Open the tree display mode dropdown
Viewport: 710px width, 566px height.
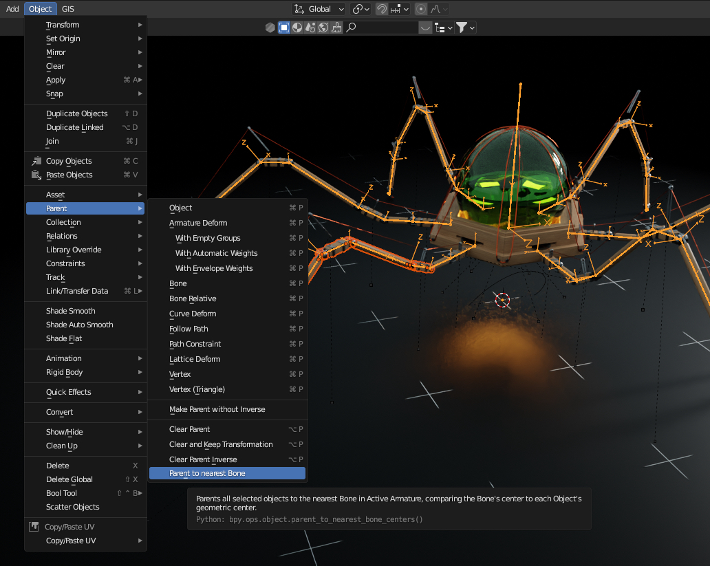tap(443, 28)
